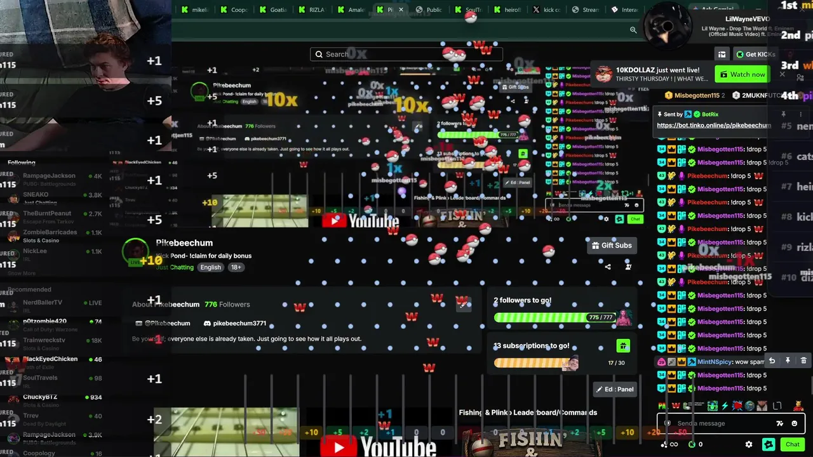Switch to the RIZLA browser tab
The height and width of the screenshot is (457, 813).
312,10
